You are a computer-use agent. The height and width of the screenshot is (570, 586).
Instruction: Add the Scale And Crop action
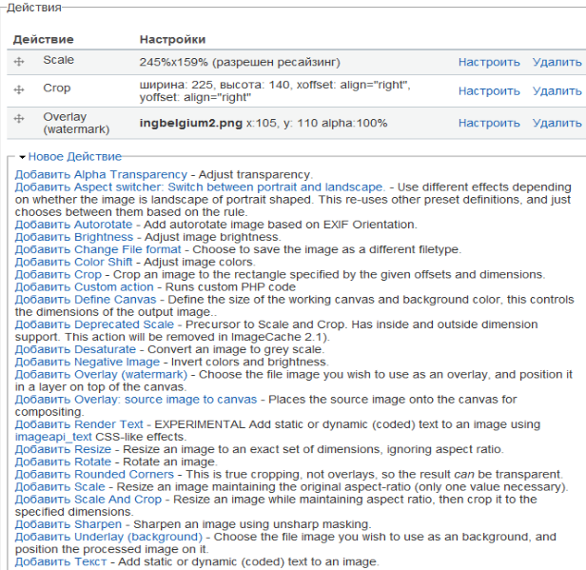pos(88,500)
